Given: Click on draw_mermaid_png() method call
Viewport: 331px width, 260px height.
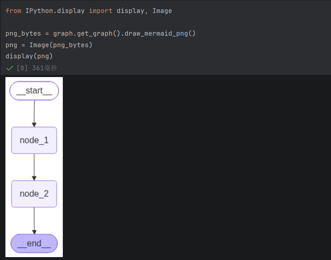Looking at the screenshot, I should click(160, 33).
